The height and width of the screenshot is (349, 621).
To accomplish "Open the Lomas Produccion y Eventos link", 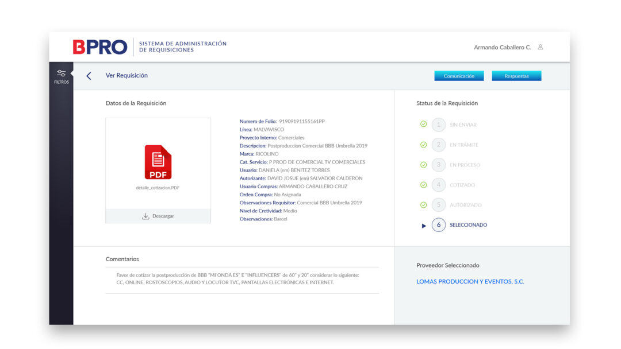I will click(470, 282).
